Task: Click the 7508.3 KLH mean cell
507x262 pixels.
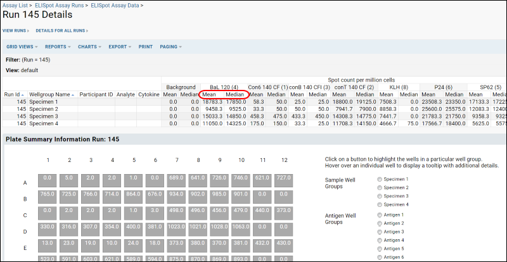Action: (x=389, y=102)
